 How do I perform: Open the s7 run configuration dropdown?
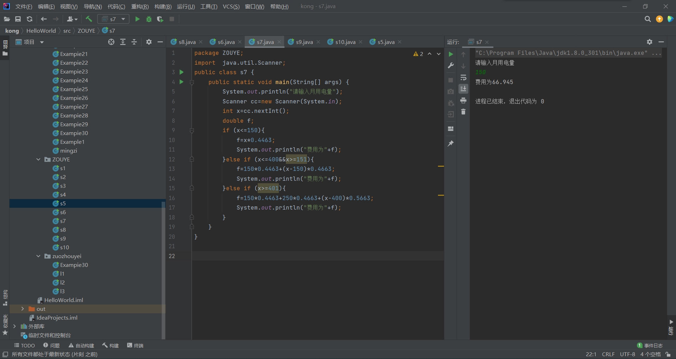[113, 19]
